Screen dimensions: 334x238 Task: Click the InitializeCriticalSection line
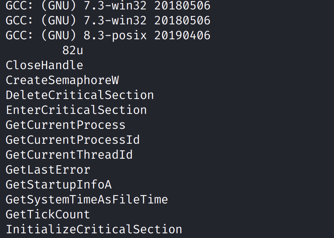pyautogui.click(x=94, y=229)
